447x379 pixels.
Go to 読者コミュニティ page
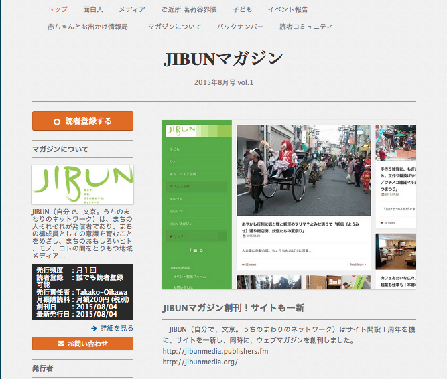[306, 27]
